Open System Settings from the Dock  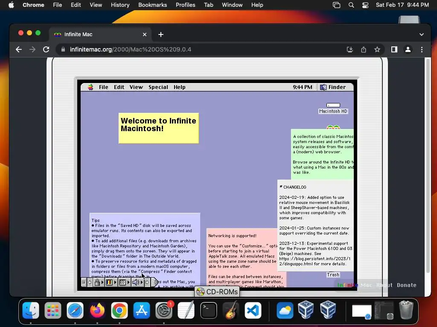pyautogui.click(x=164, y=310)
